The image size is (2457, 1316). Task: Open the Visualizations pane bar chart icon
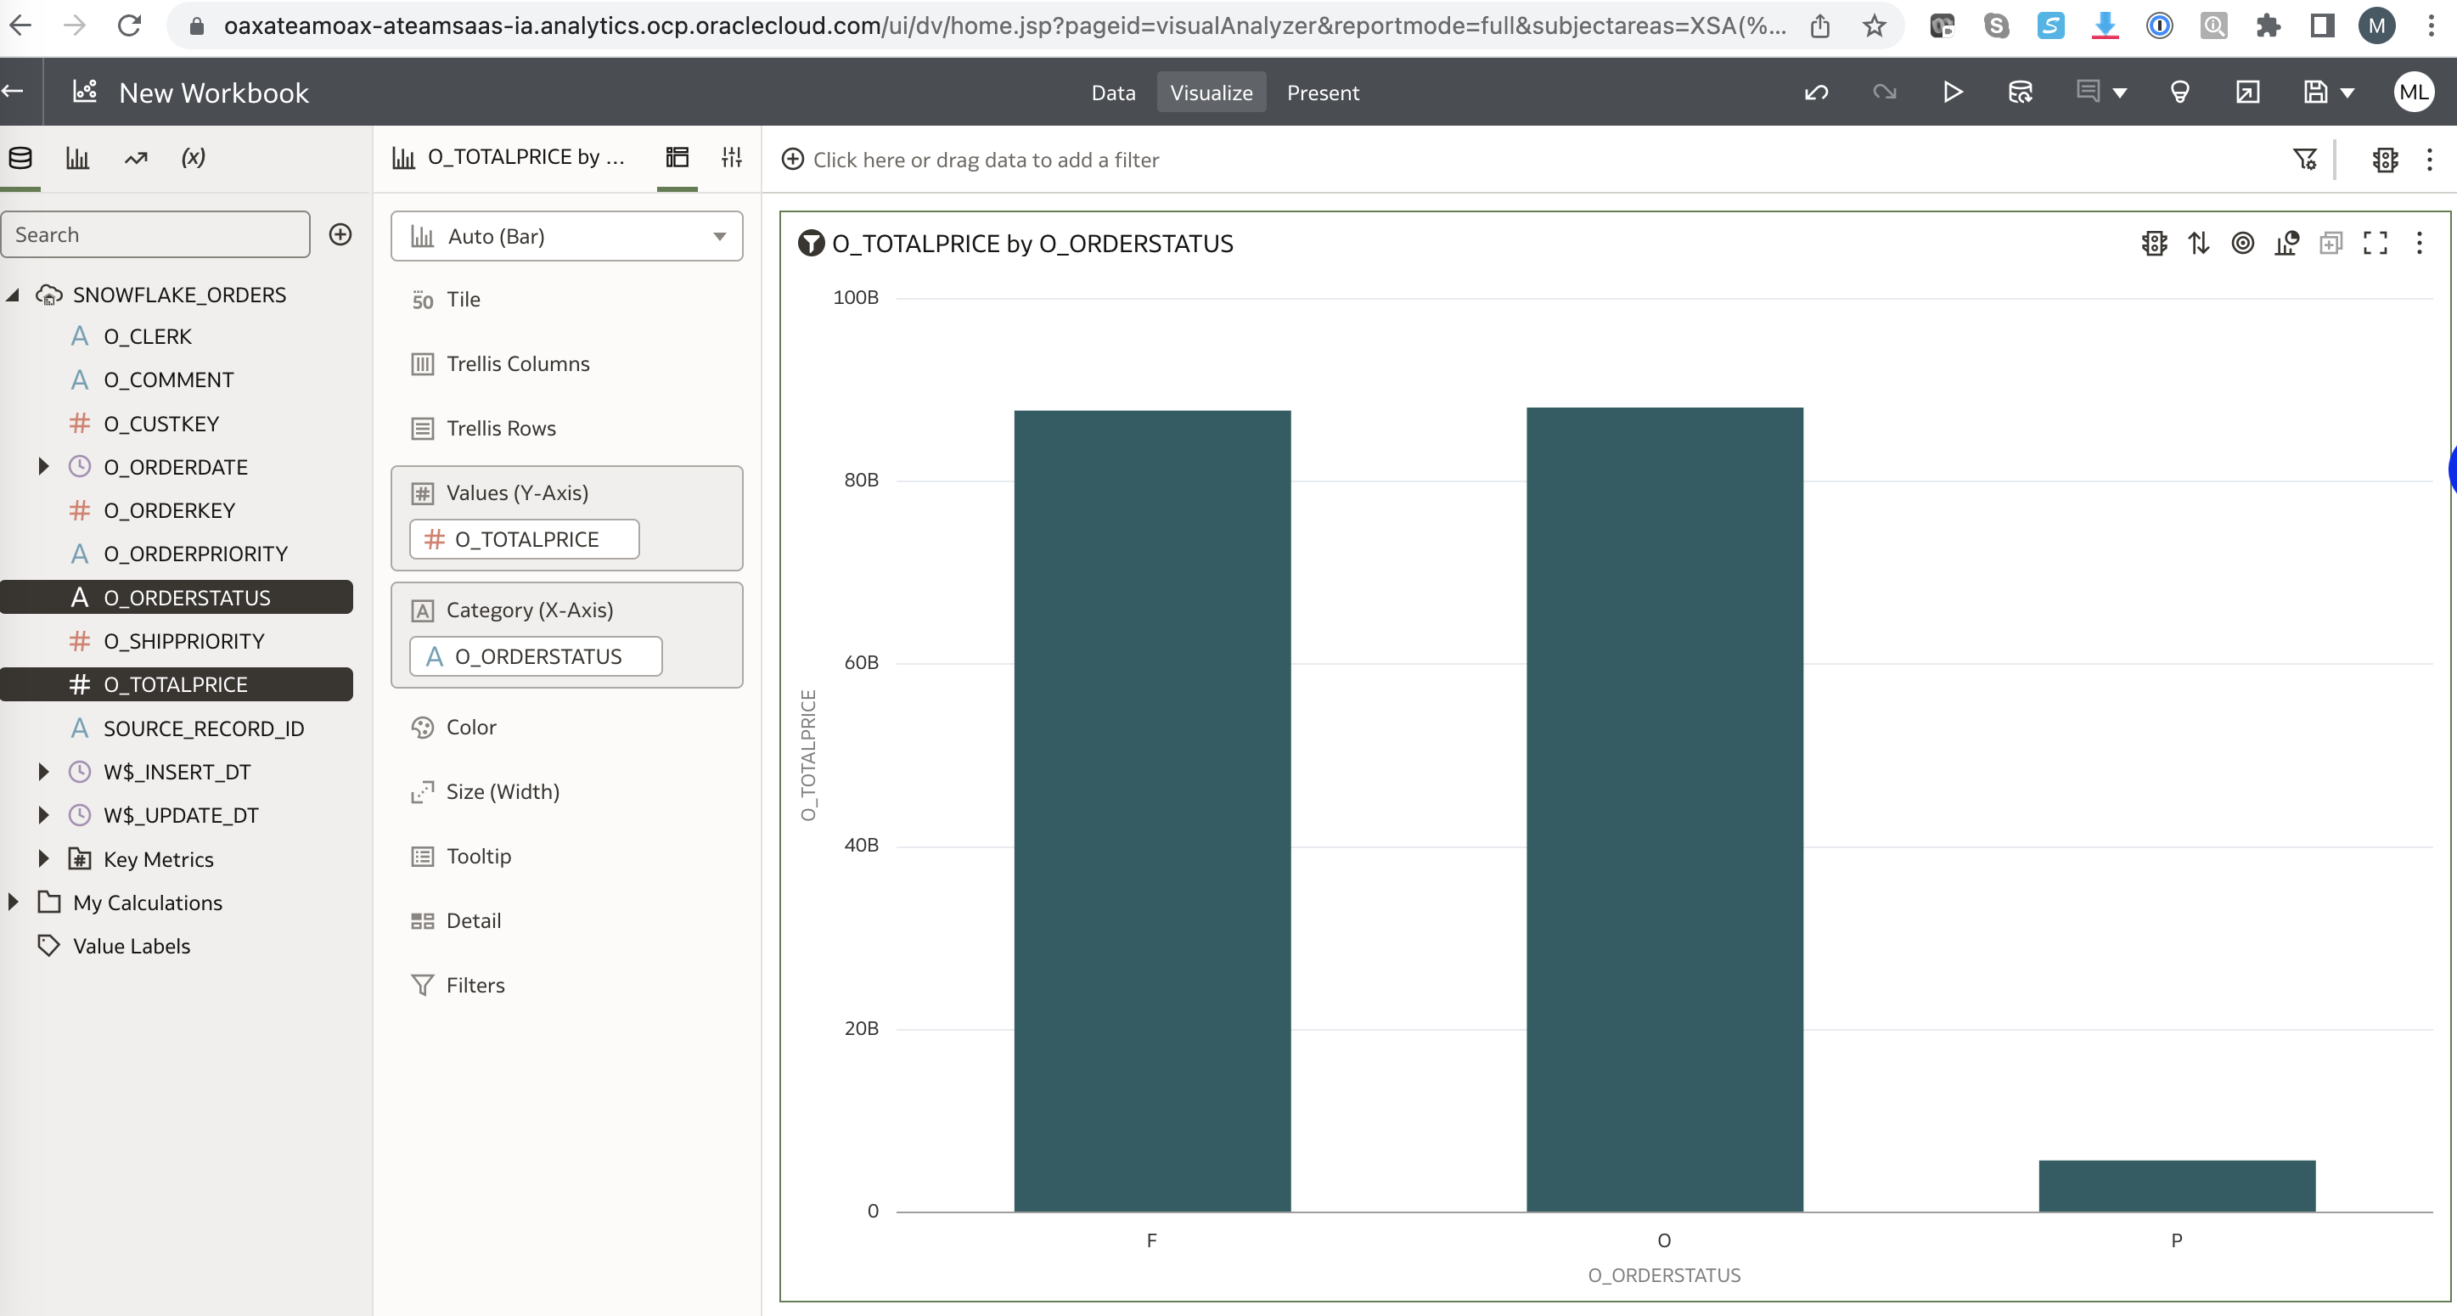coord(77,157)
